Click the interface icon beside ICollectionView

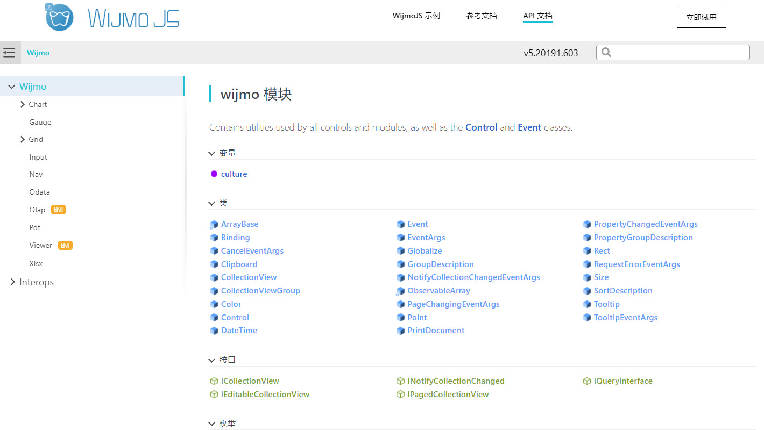coord(214,381)
